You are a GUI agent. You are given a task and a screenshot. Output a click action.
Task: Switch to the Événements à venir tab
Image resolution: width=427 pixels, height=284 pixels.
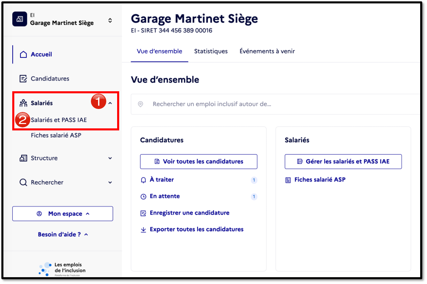(x=267, y=51)
